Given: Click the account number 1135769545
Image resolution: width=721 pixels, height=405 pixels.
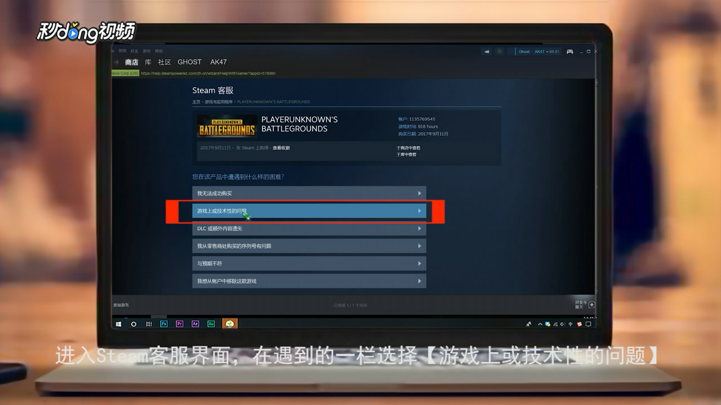Looking at the screenshot, I should coord(422,119).
